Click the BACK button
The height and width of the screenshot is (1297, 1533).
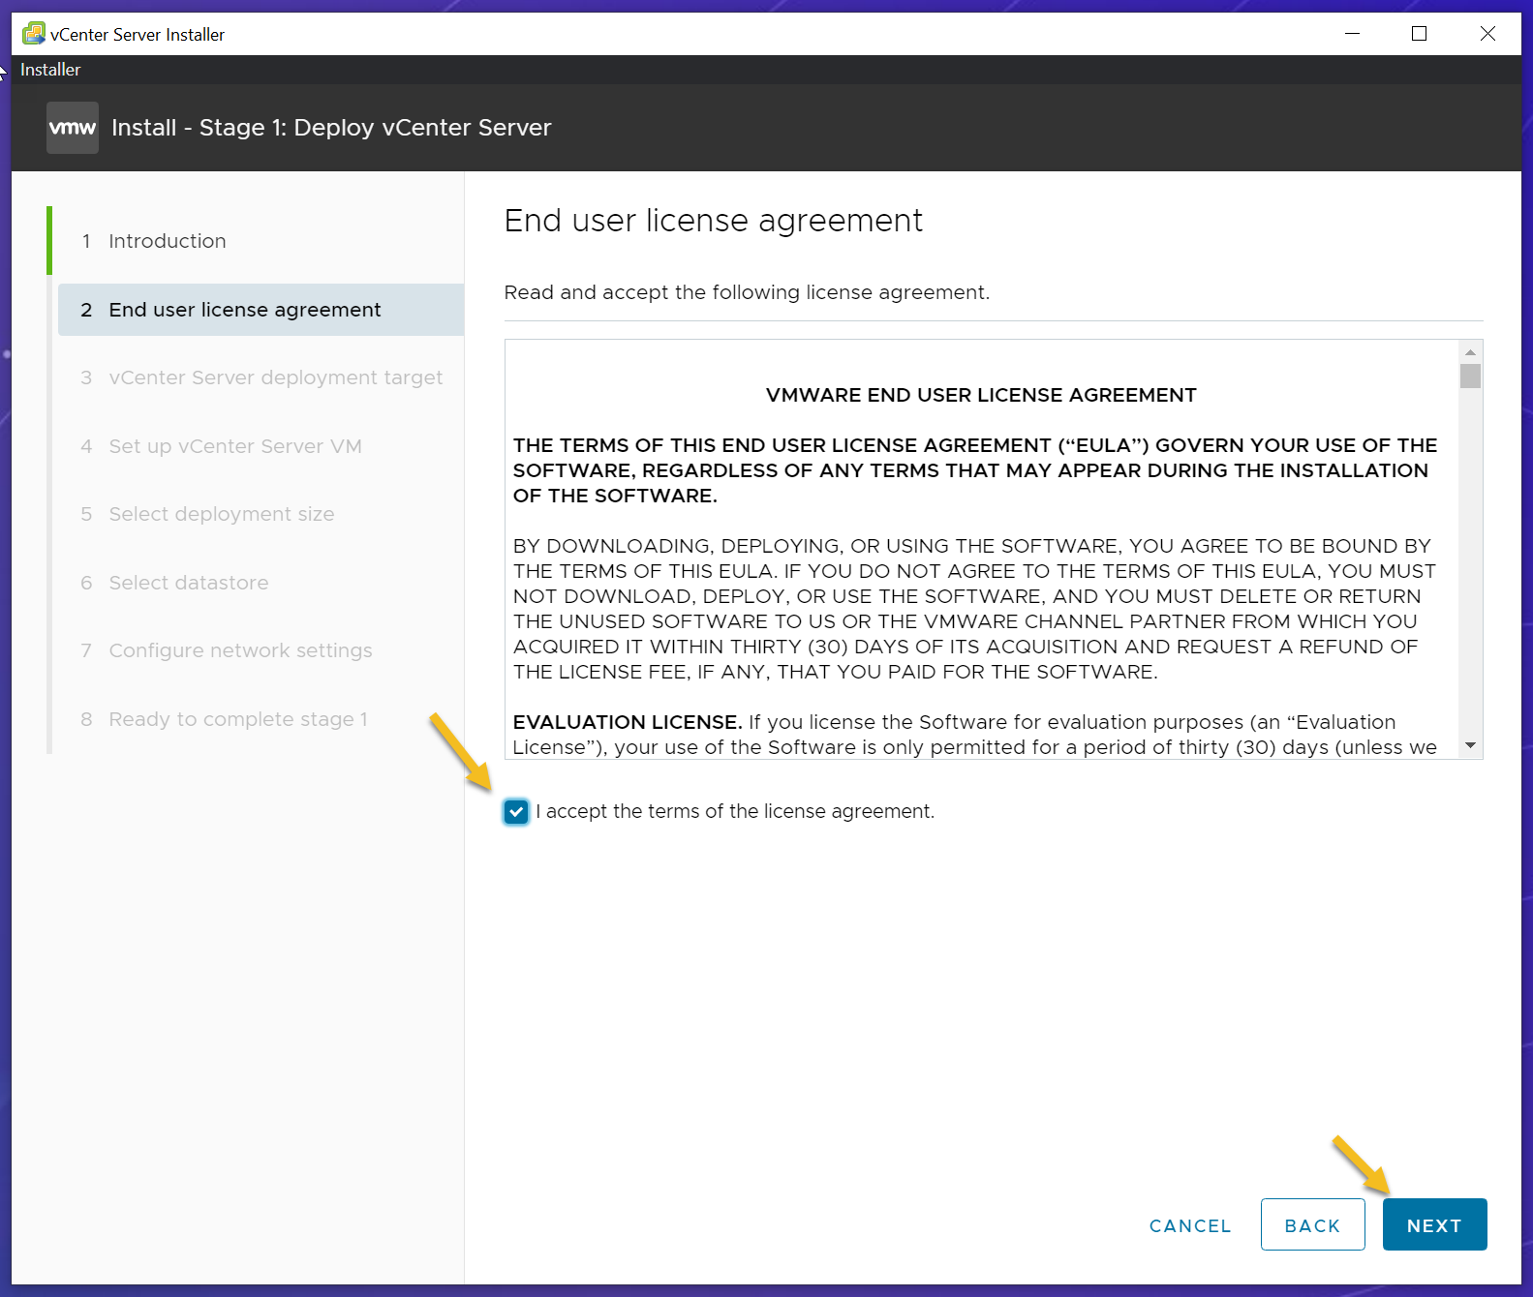1312,1224
